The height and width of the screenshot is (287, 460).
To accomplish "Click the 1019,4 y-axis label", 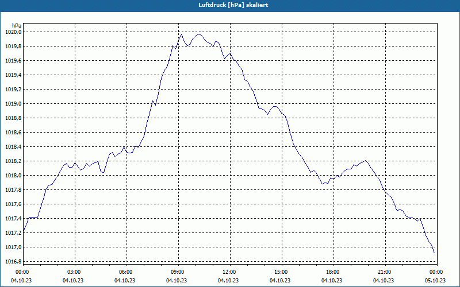I will 13,75.
